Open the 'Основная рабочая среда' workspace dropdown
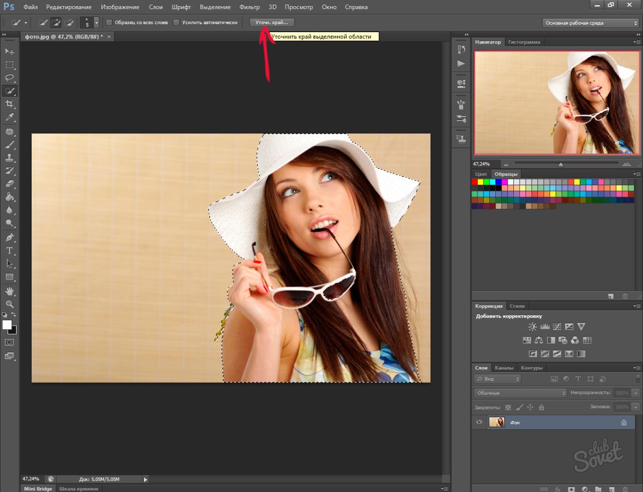The image size is (643, 492). (590, 23)
